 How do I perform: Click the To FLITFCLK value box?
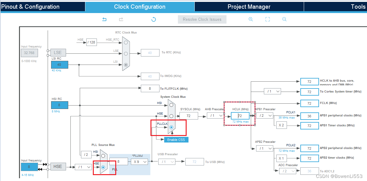pos(150,88)
